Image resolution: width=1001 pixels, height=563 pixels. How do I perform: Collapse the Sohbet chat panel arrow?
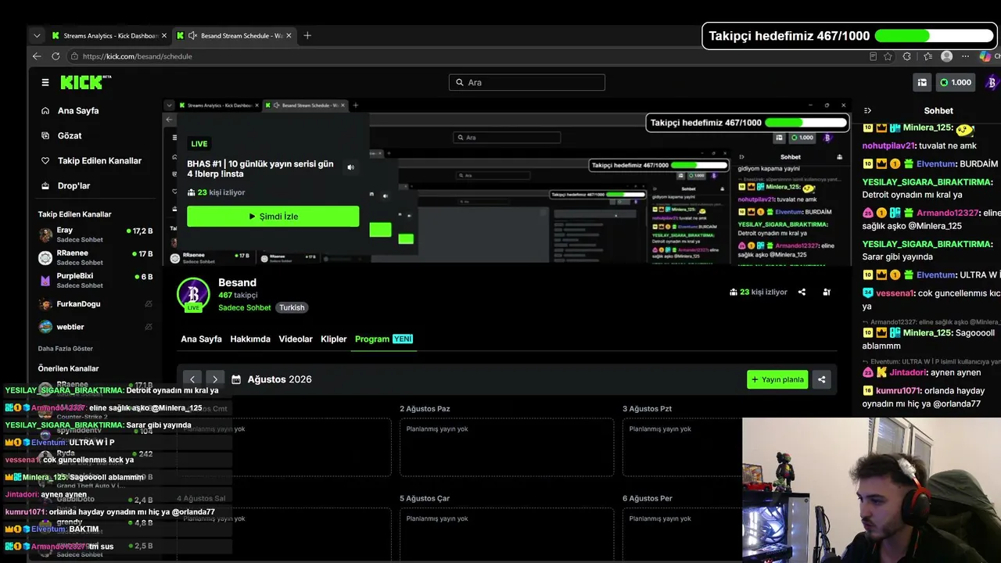click(x=867, y=111)
